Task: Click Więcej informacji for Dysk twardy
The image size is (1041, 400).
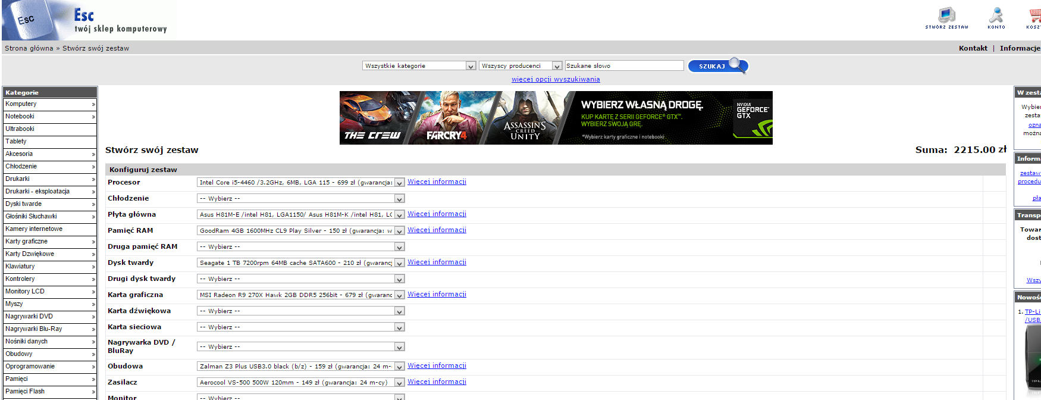Action: pos(437,262)
